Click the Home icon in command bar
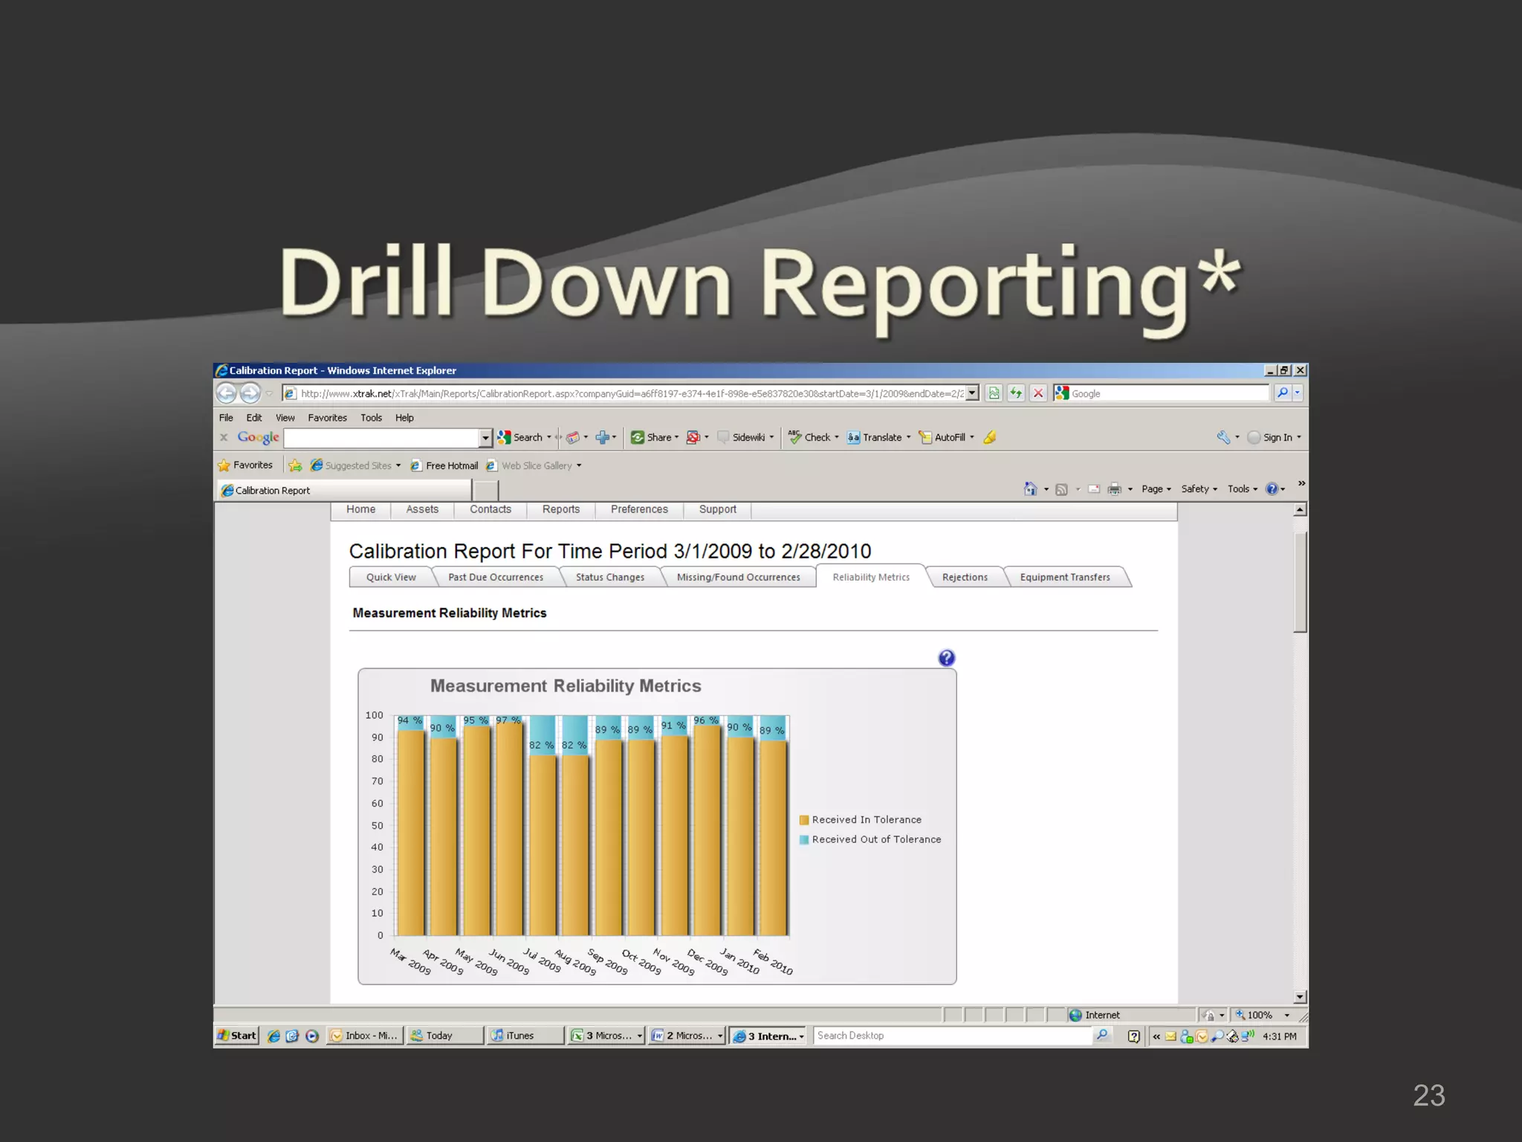This screenshot has height=1142, width=1522. click(1030, 488)
